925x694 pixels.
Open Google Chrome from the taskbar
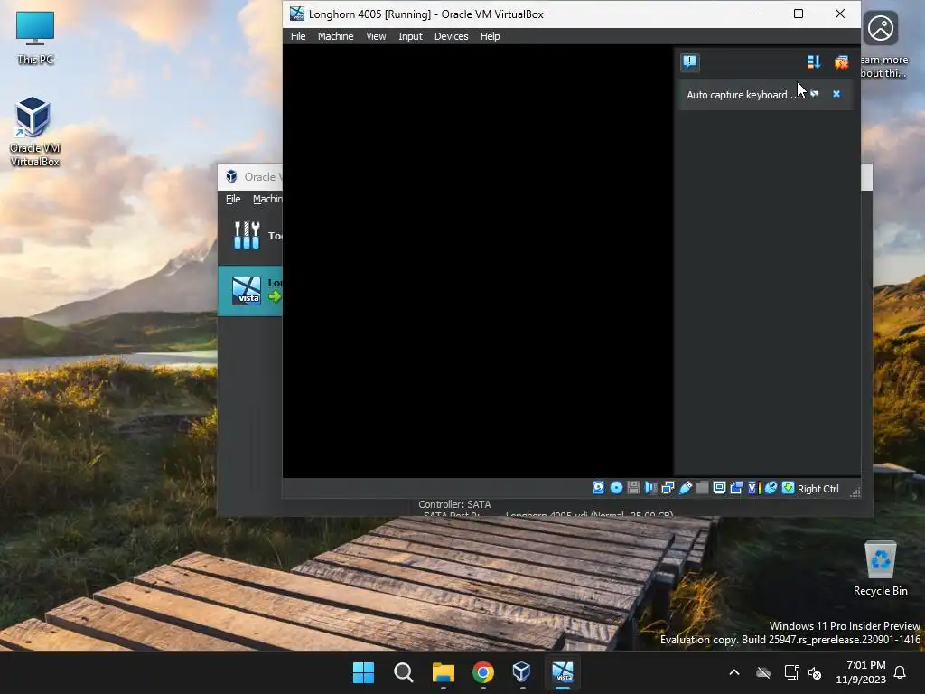(482, 672)
